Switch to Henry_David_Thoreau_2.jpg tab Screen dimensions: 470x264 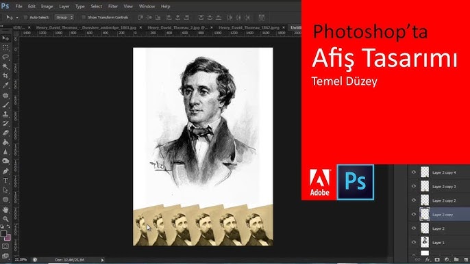click(x=177, y=27)
